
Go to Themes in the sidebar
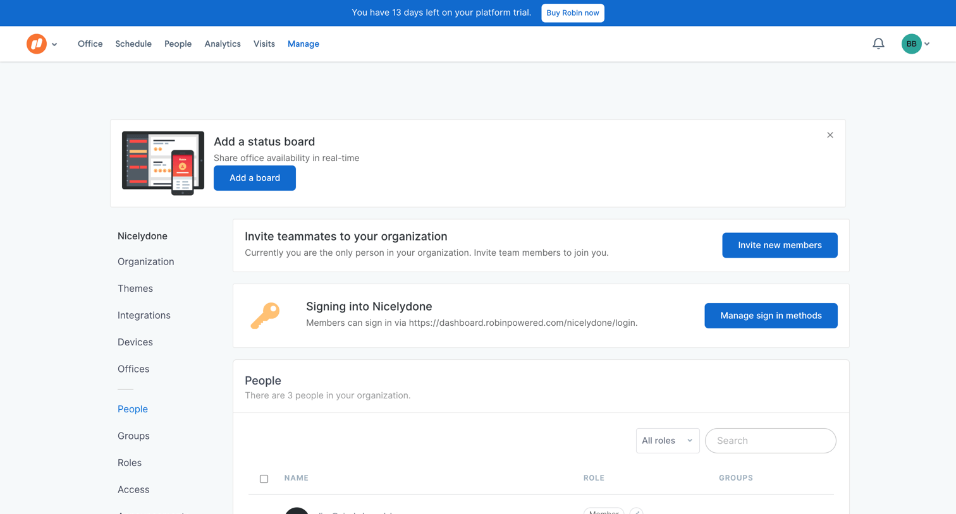[x=135, y=289]
